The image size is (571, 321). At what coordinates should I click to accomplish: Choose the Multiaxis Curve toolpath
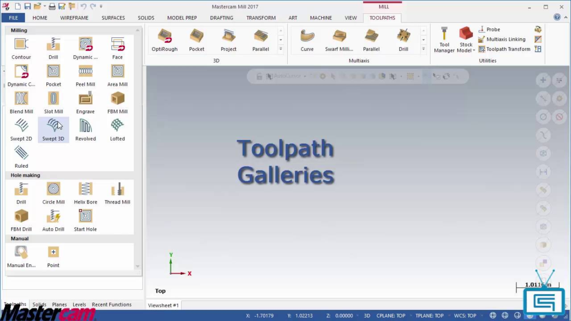(307, 40)
